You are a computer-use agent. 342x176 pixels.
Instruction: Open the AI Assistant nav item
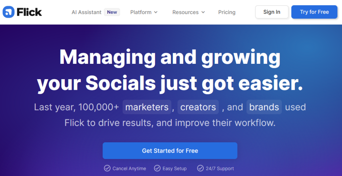pos(87,12)
